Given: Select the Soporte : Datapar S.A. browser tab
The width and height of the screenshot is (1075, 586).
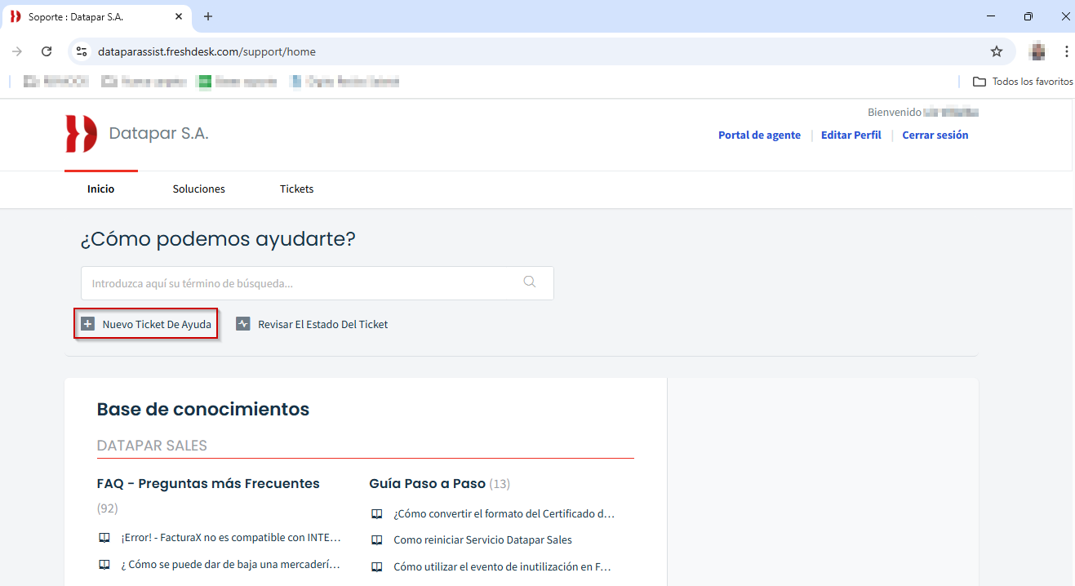Looking at the screenshot, I should click(x=96, y=16).
